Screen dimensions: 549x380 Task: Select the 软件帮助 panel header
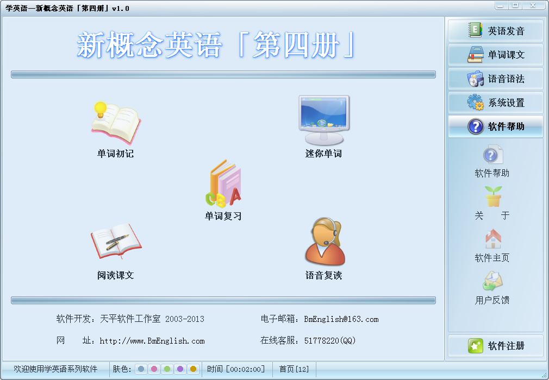coord(495,126)
